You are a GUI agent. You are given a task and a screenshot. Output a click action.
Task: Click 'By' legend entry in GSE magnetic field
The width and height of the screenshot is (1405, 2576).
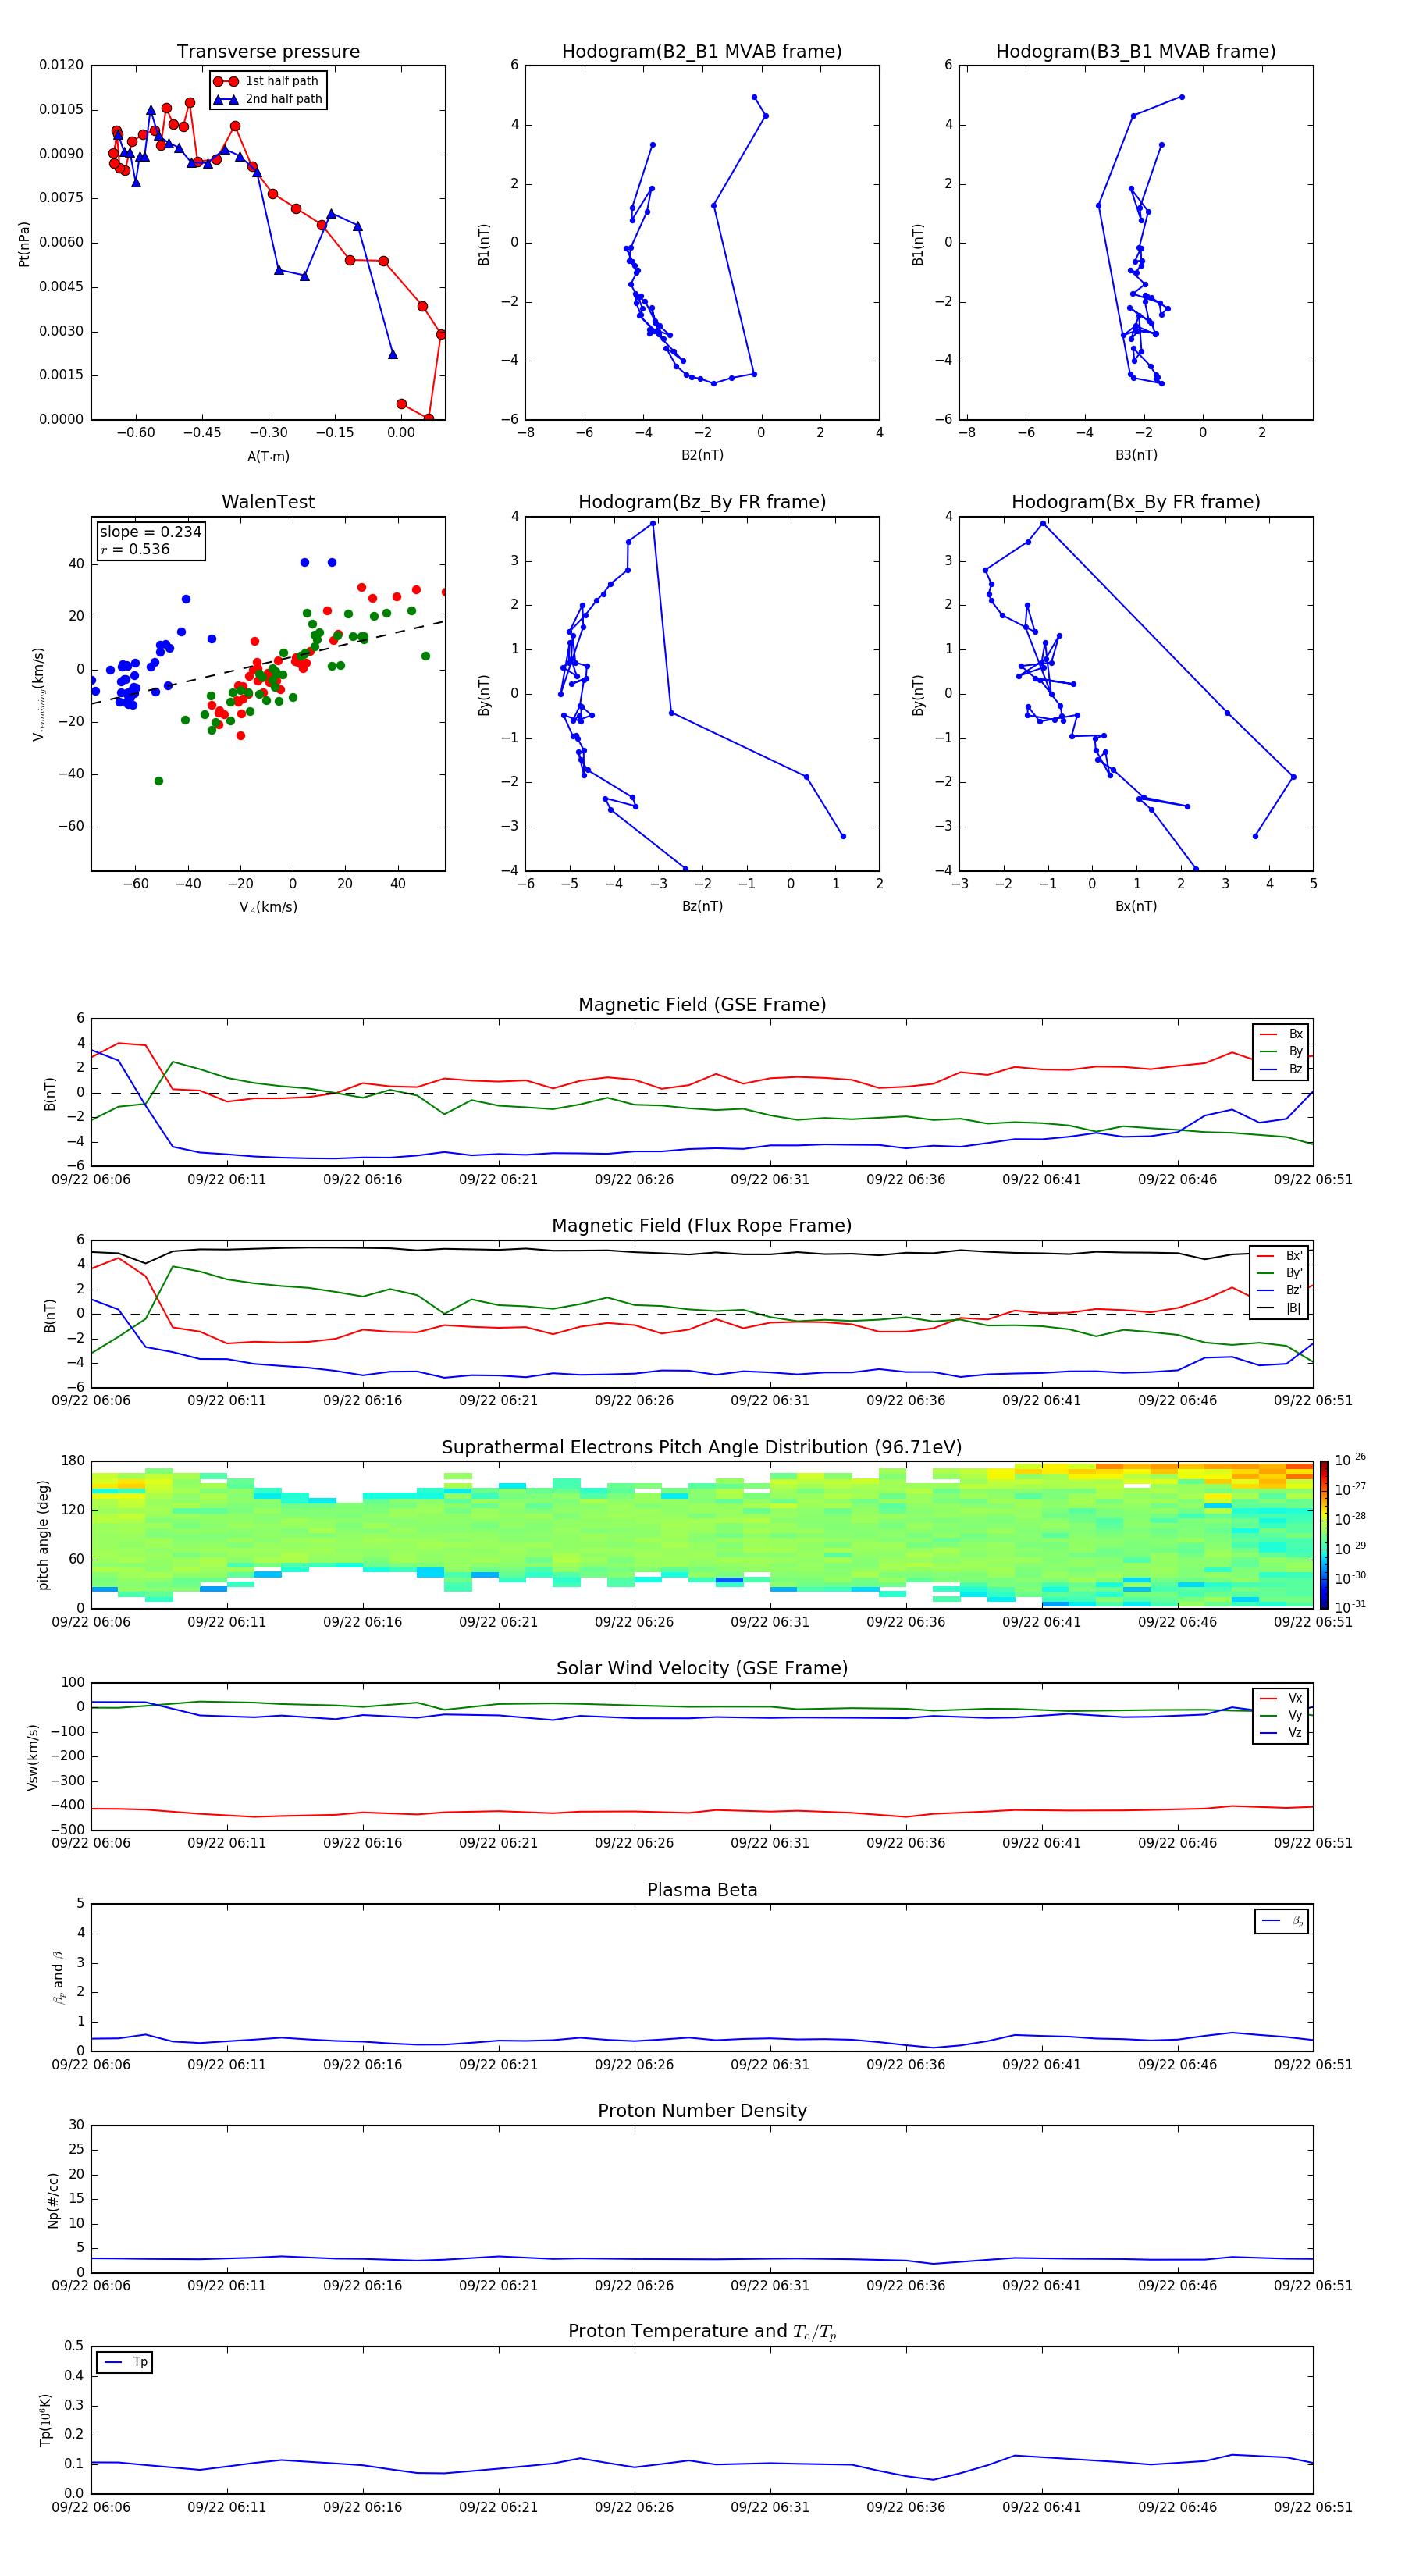coord(1281,1051)
